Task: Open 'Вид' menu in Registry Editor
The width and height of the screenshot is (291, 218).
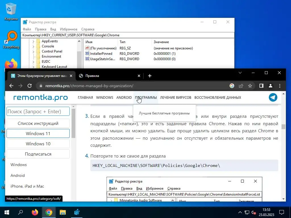Action: tap(53, 29)
